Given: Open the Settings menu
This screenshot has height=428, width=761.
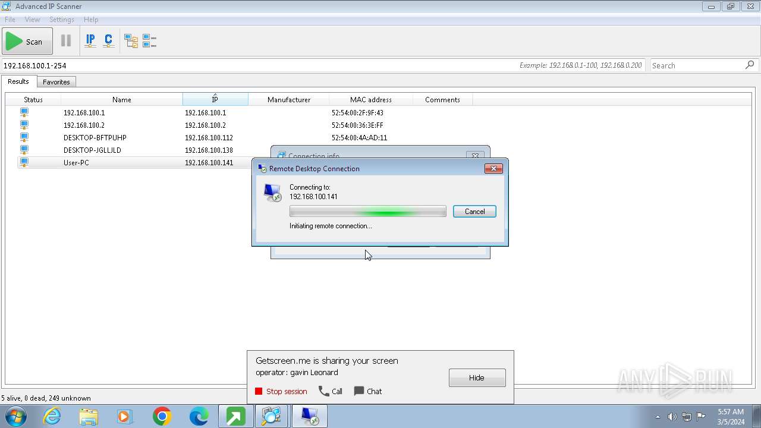Looking at the screenshot, I should (62, 20).
